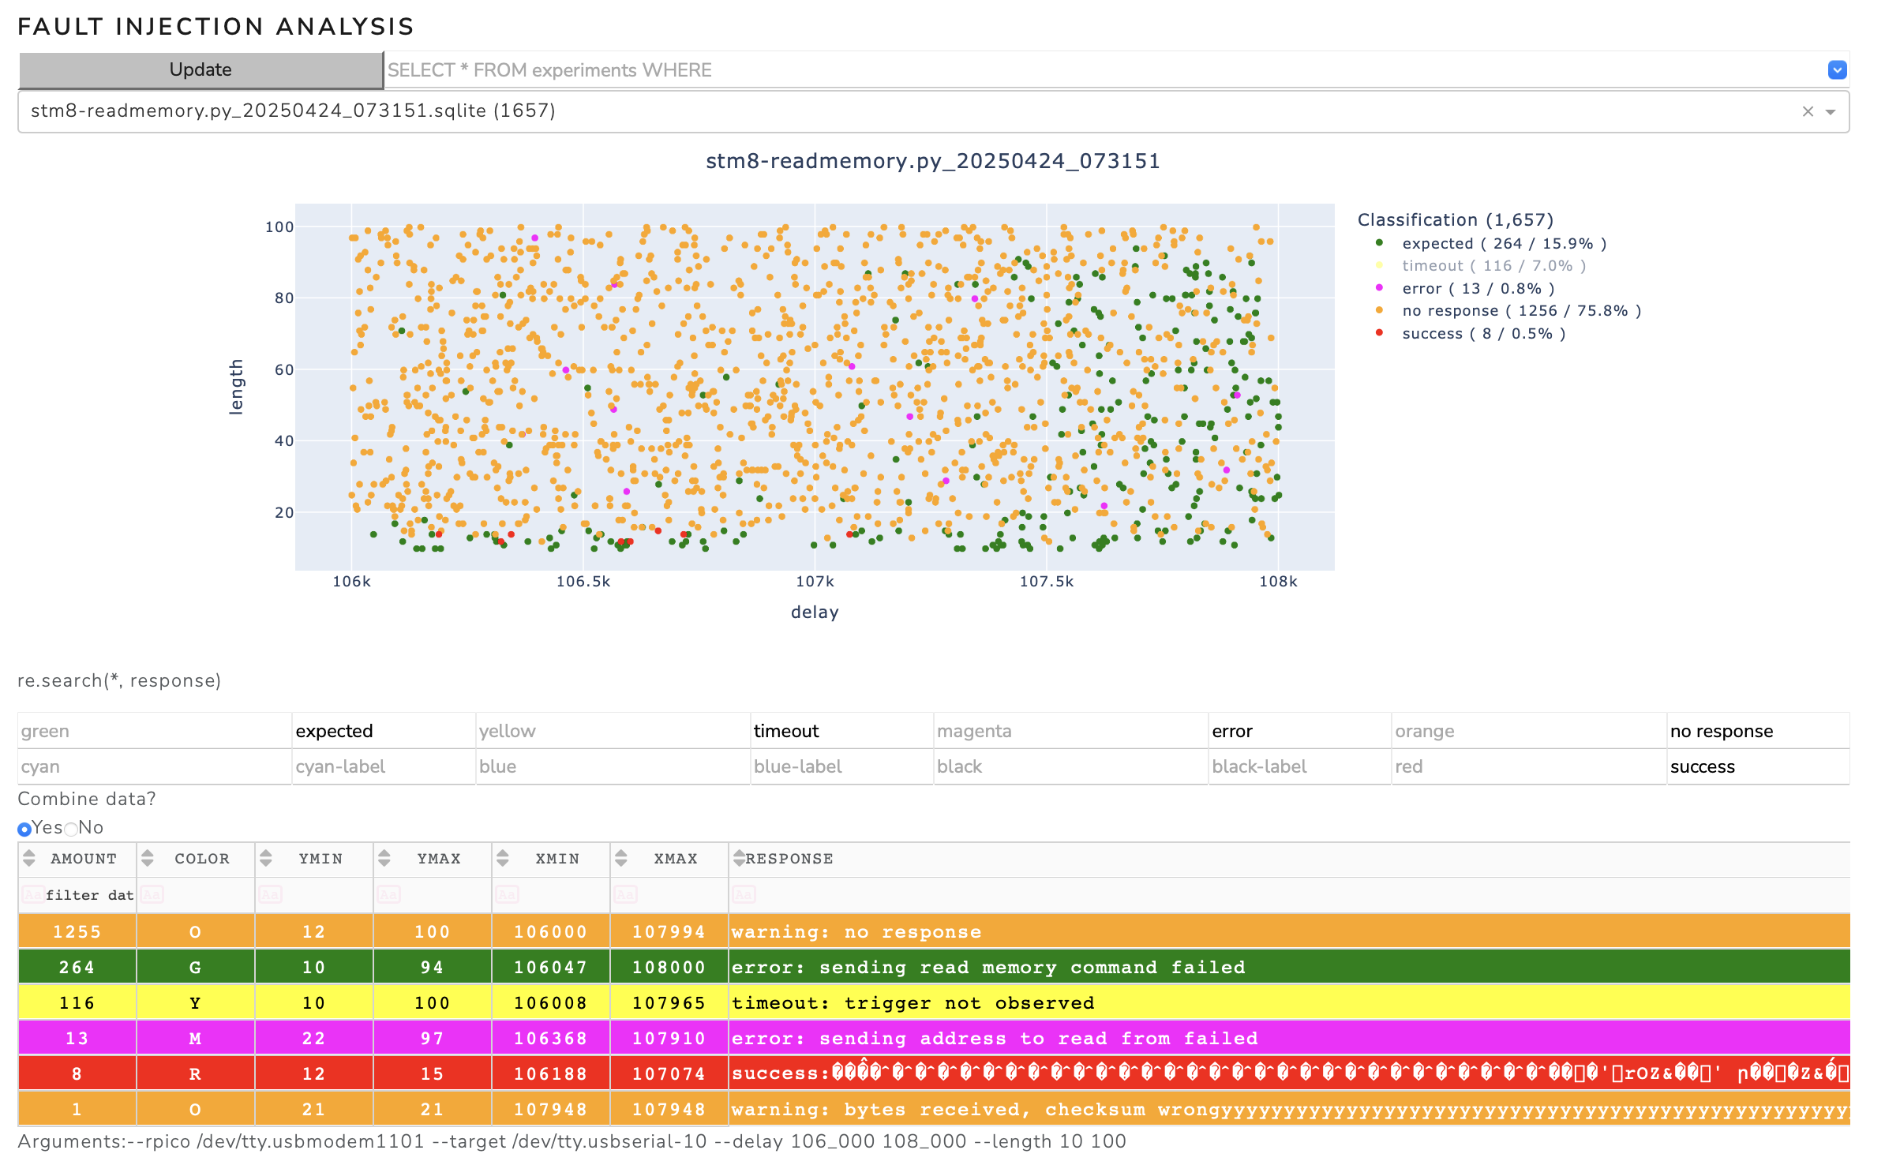Sort by RESPONSE column arrows
Image resolution: width=1885 pixels, height=1165 pixels.
pyautogui.click(x=739, y=858)
